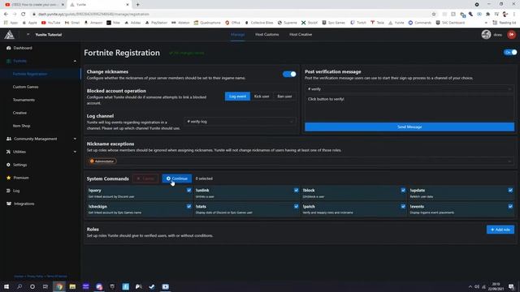Viewport: 520px width, 292px height.
Task: Open the notification center in taskbar
Action: click(x=511, y=286)
